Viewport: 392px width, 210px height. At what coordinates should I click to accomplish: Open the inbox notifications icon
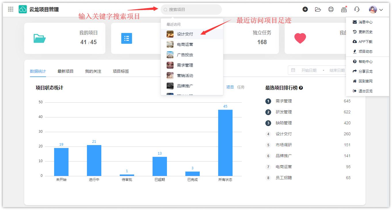(x=344, y=10)
